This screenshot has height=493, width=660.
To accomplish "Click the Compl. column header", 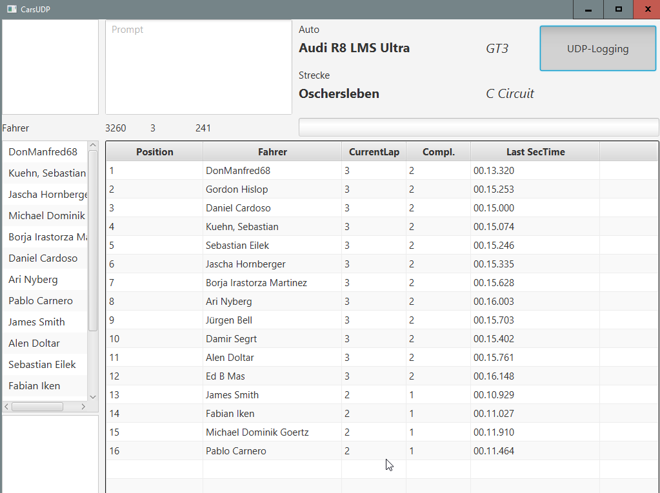I will coord(438,152).
